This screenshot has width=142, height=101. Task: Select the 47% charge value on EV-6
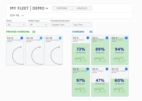pyautogui.click(x=100, y=81)
